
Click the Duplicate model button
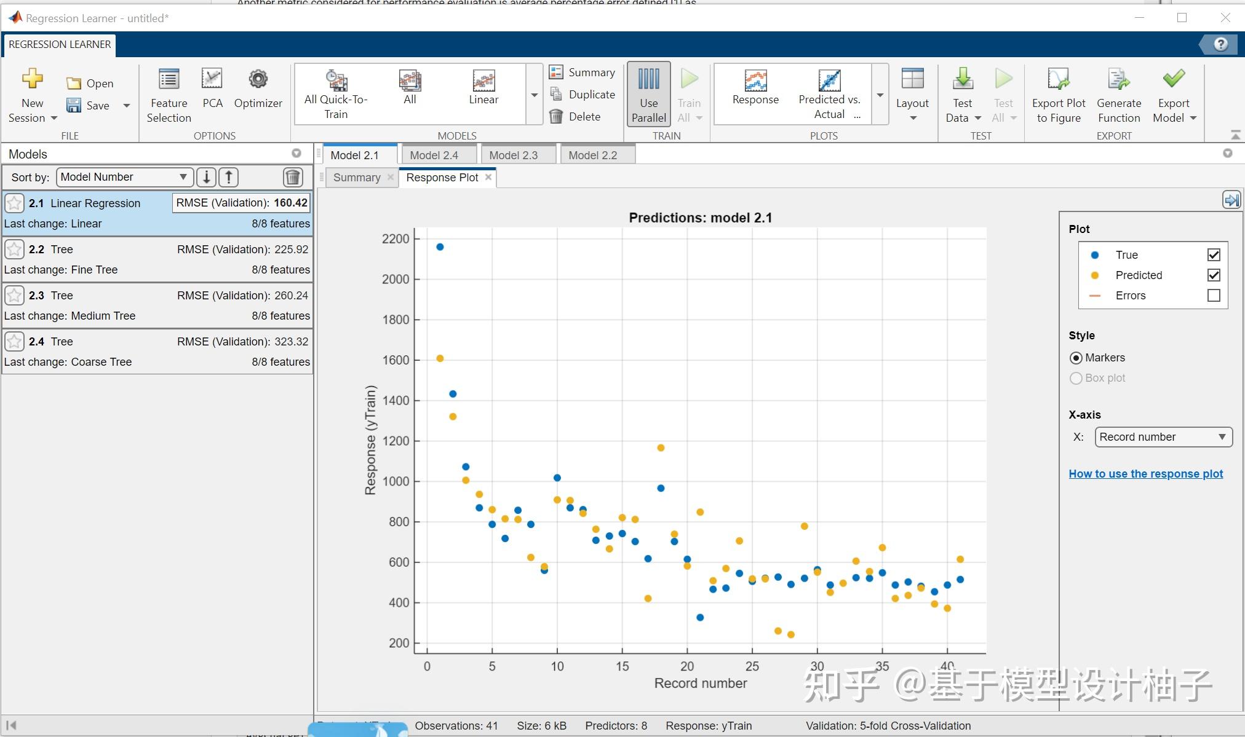[x=582, y=94]
